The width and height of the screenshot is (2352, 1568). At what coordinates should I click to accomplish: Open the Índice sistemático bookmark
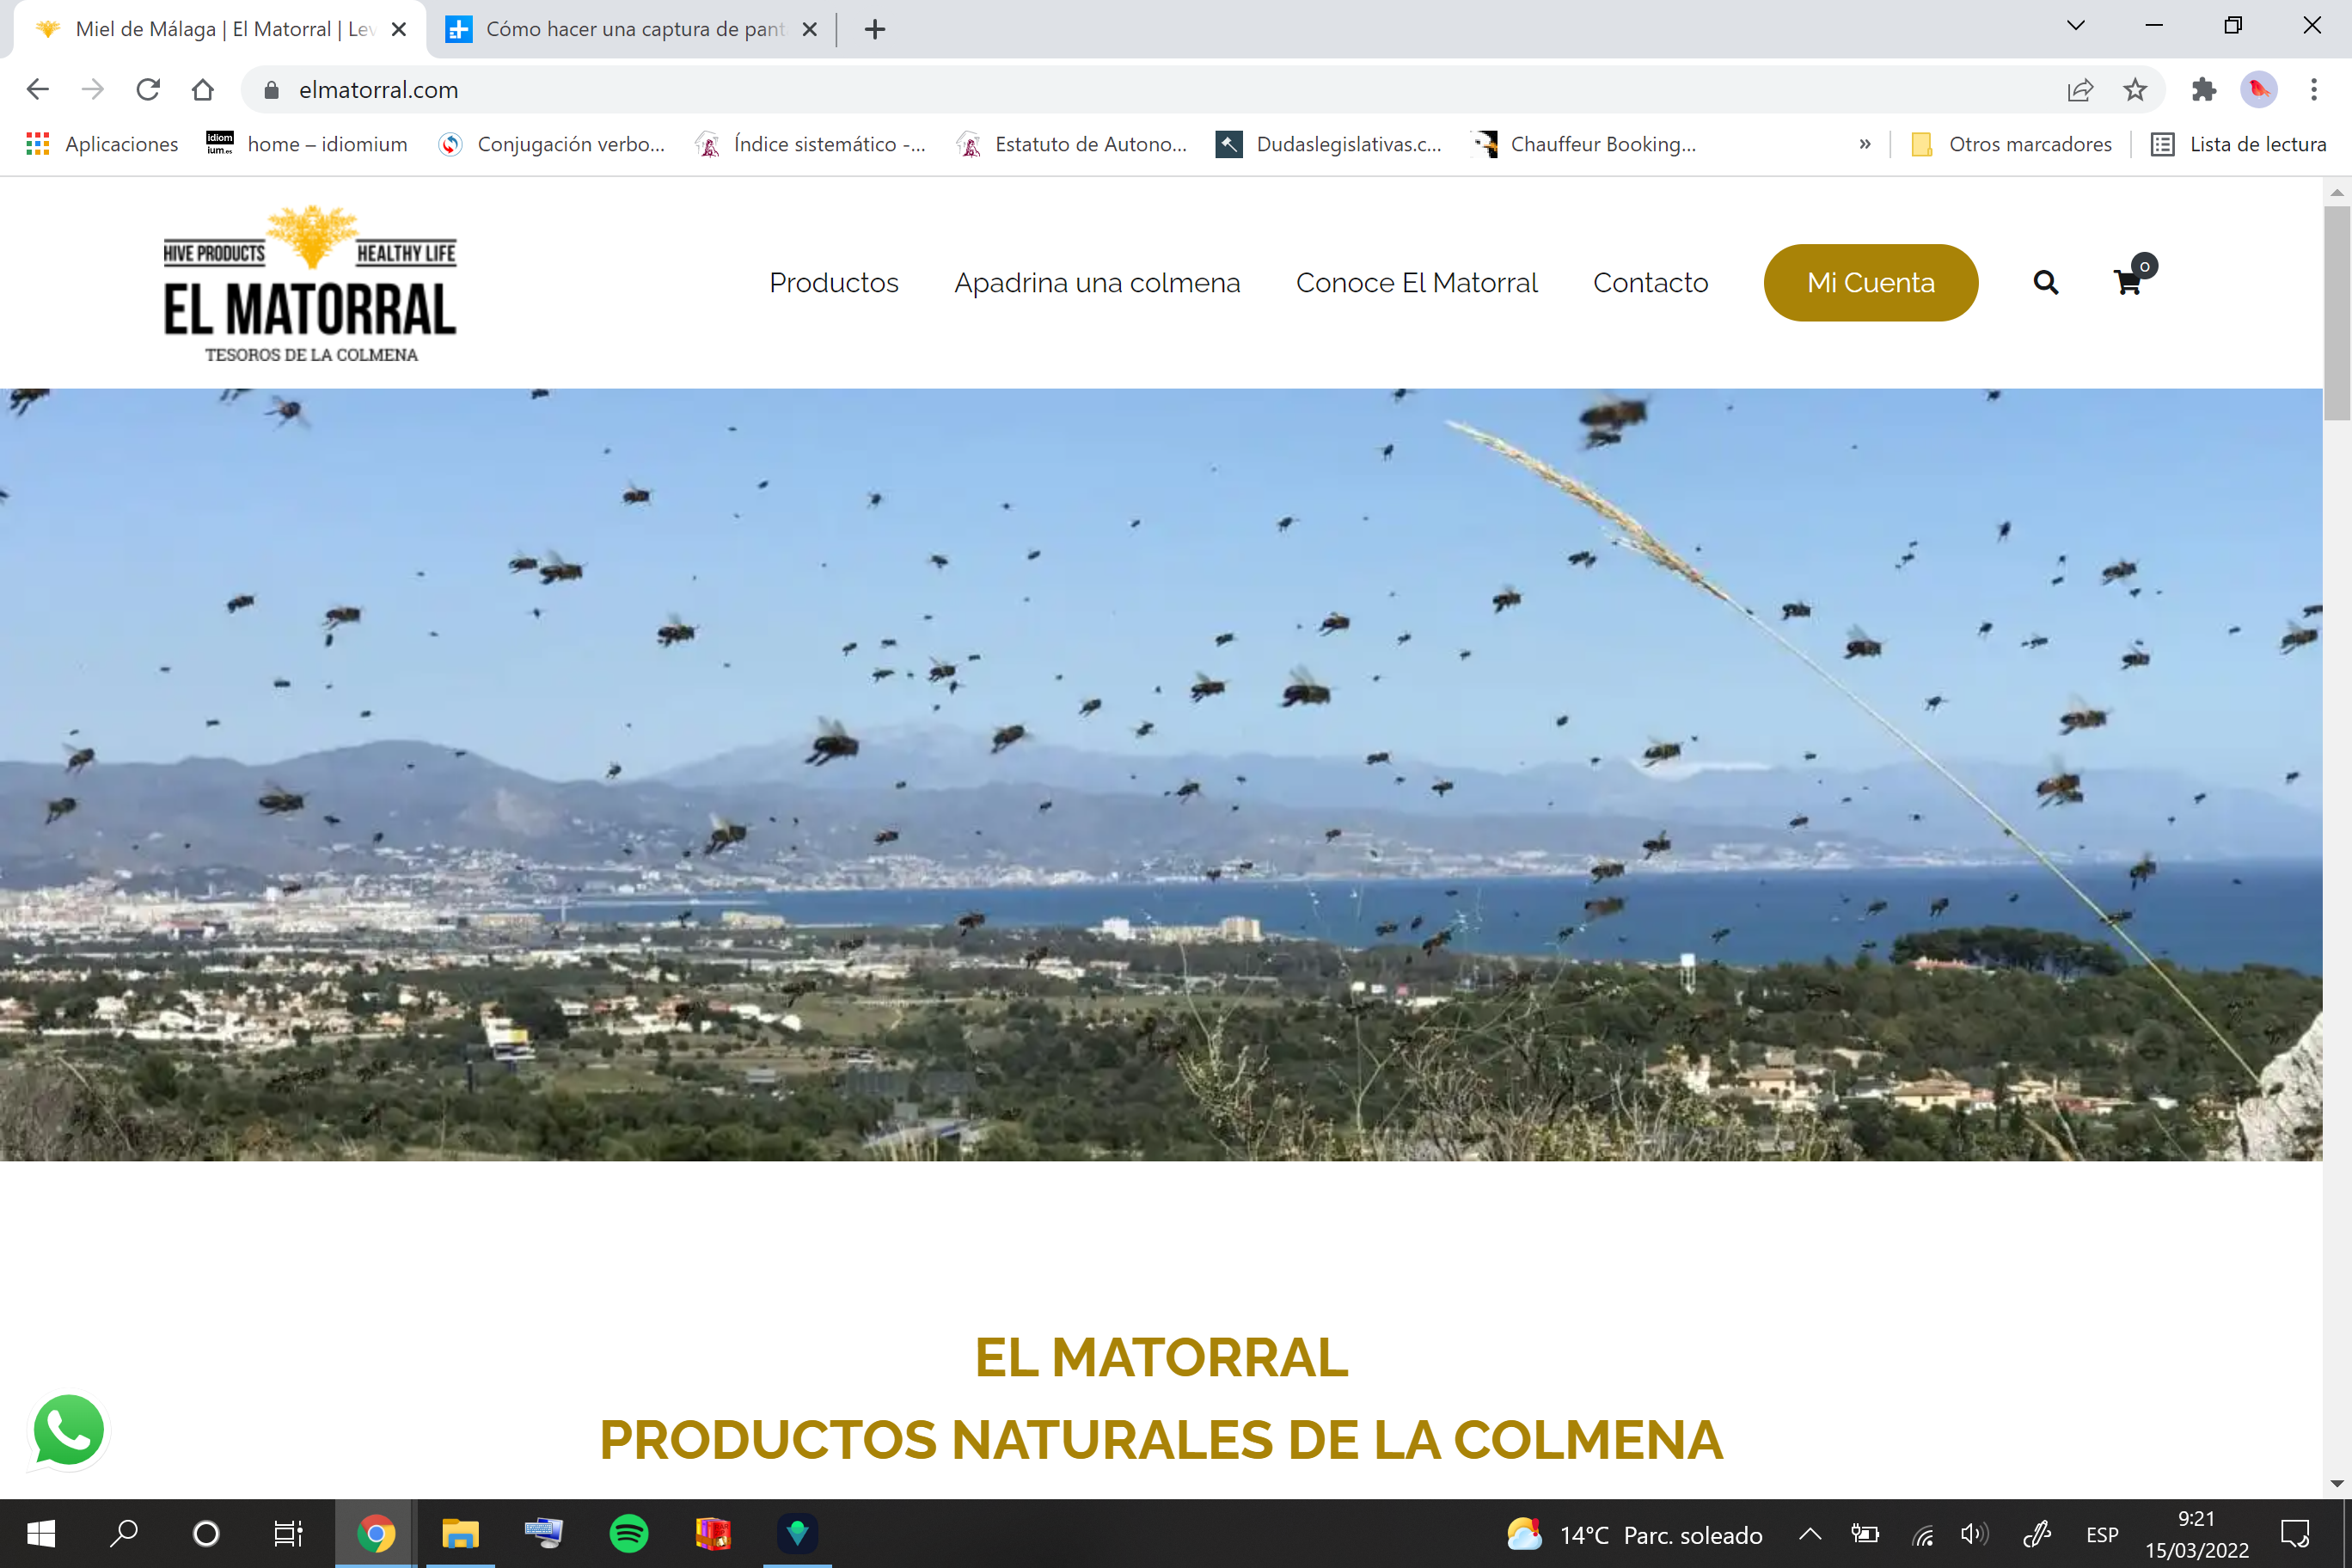tap(810, 144)
